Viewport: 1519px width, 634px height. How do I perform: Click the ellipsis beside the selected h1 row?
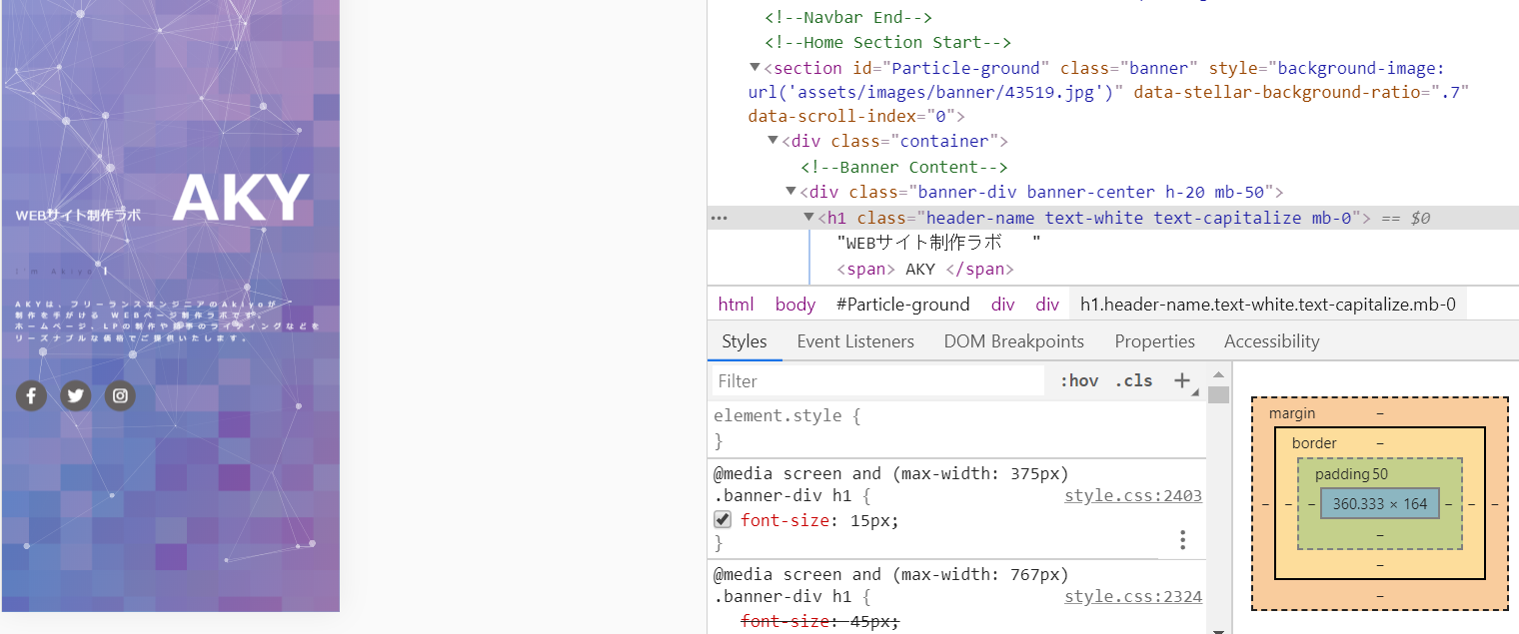[x=719, y=218]
